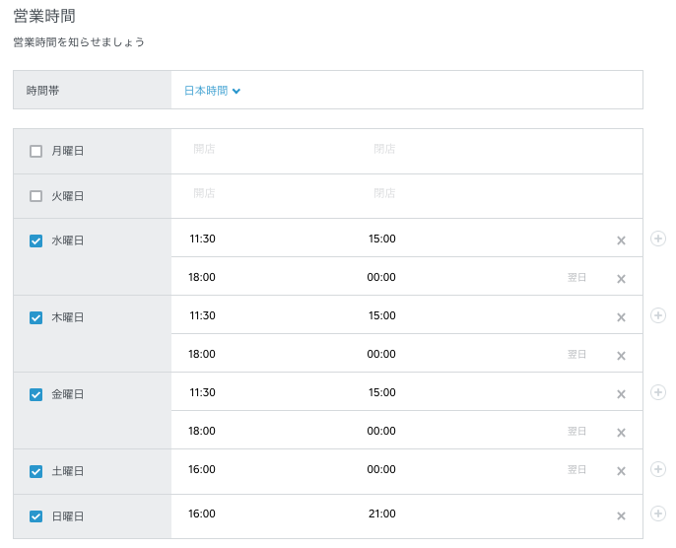Add another time slot for 土曜日

(x=658, y=469)
